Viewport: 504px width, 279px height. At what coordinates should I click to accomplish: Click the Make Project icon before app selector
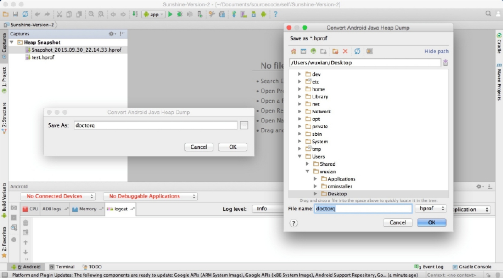pyautogui.click(x=135, y=15)
